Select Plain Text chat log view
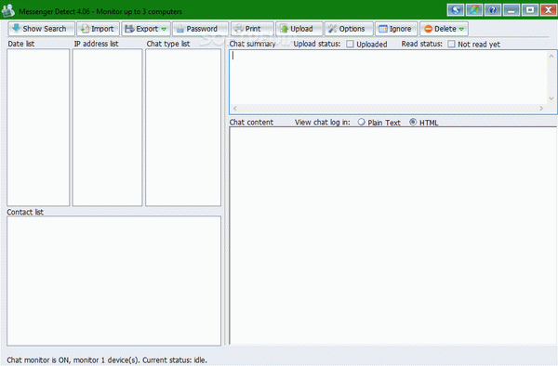The height and width of the screenshot is (366, 558). pos(362,122)
